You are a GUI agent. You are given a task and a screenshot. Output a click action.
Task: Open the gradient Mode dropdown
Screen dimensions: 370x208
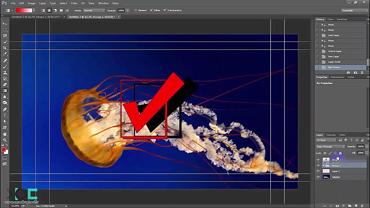(x=94, y=10)
